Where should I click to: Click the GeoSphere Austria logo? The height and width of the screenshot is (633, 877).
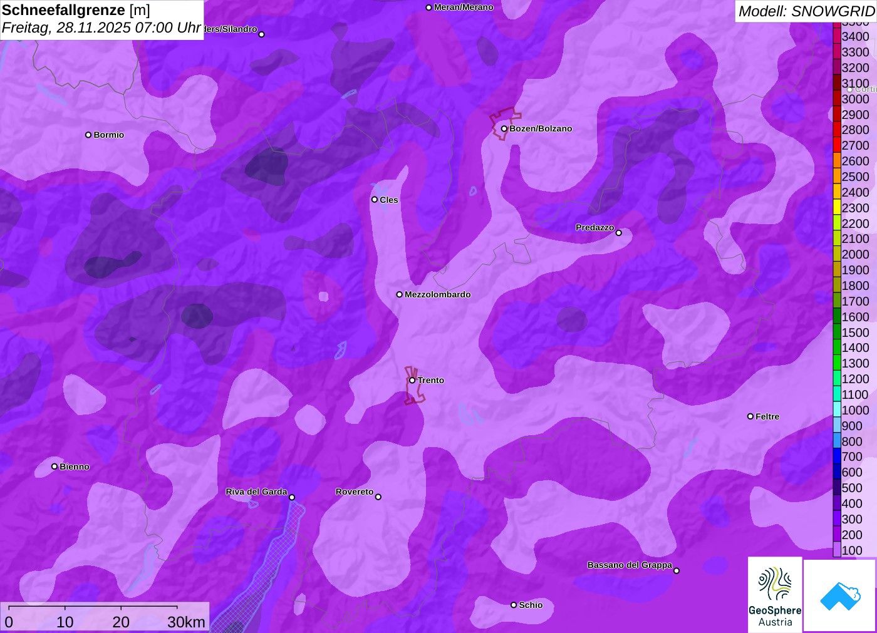click(775, 594)
